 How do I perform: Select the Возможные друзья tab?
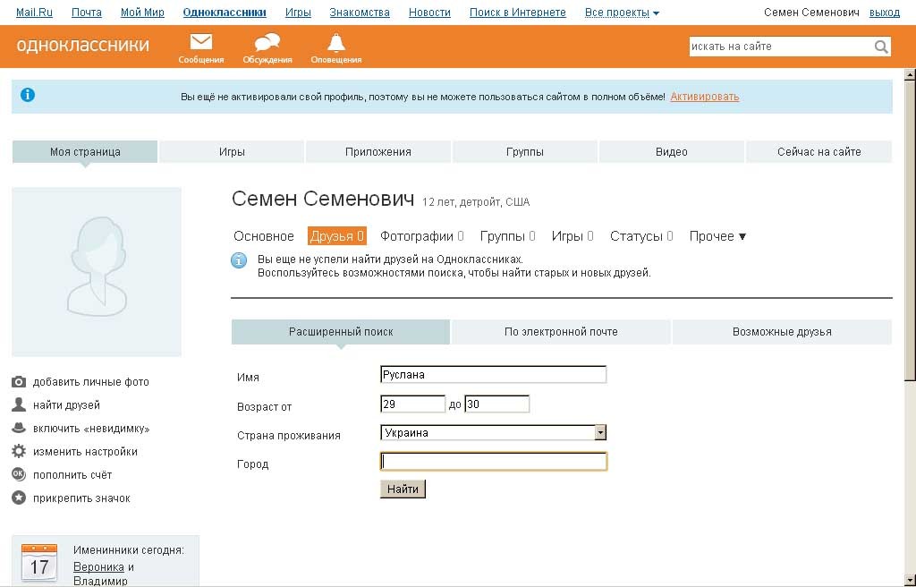click(782, 332)
